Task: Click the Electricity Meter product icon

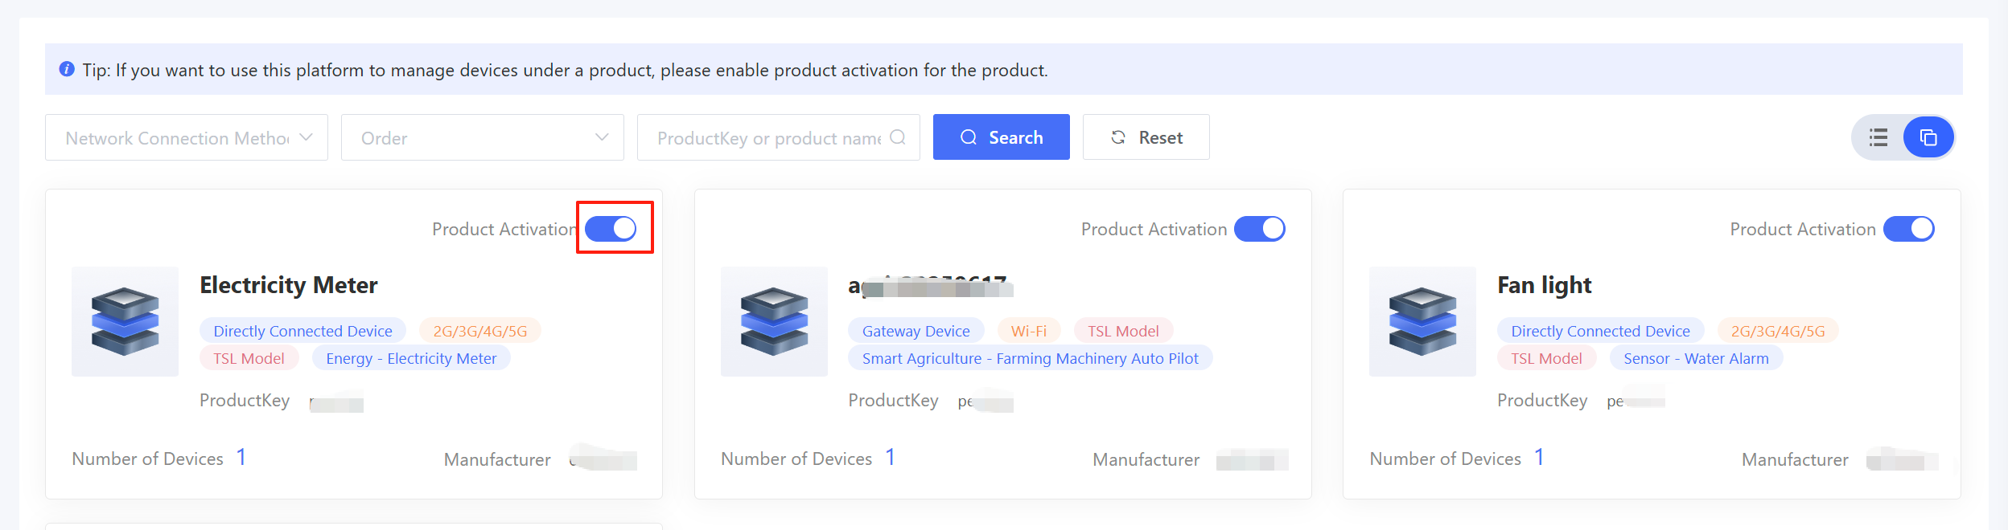Action: (x=125, y=321)
